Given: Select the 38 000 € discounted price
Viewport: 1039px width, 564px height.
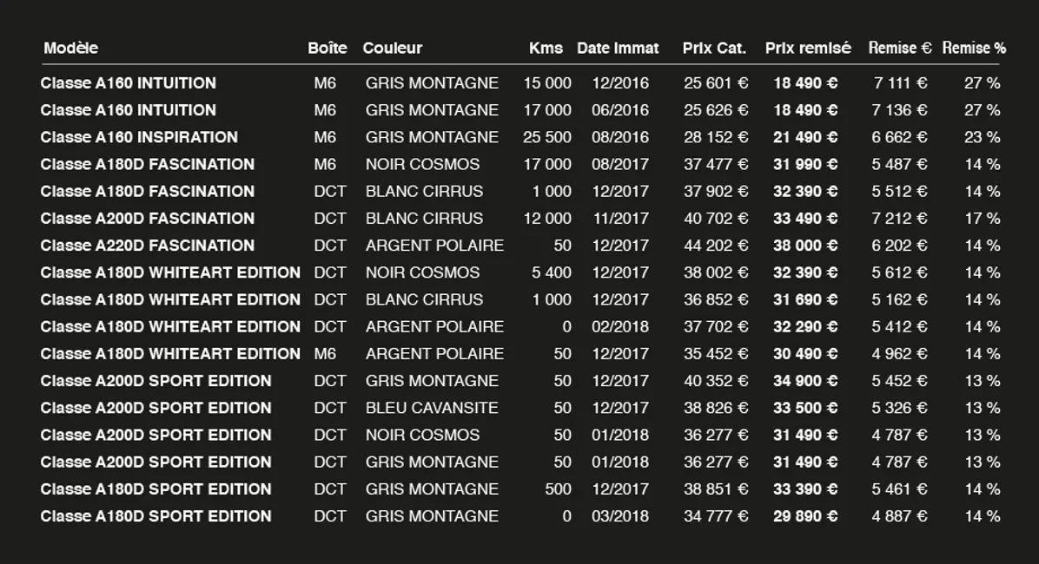Looking at the screenshot, I should [x=805, y=246].
